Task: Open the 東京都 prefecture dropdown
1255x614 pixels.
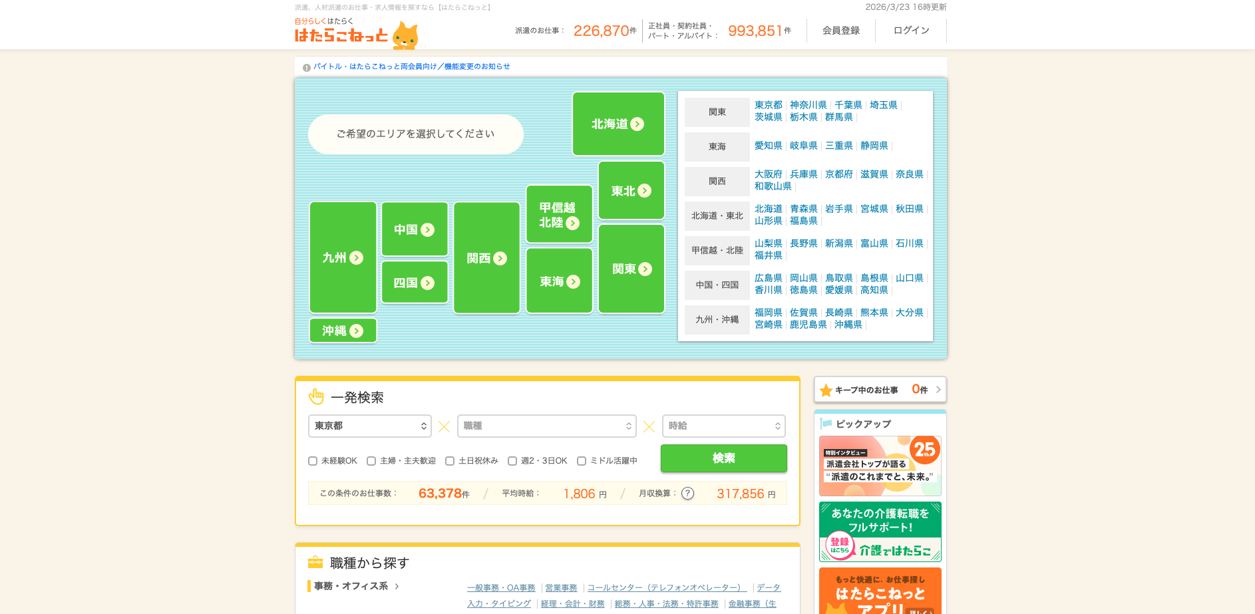Action: 370,426
